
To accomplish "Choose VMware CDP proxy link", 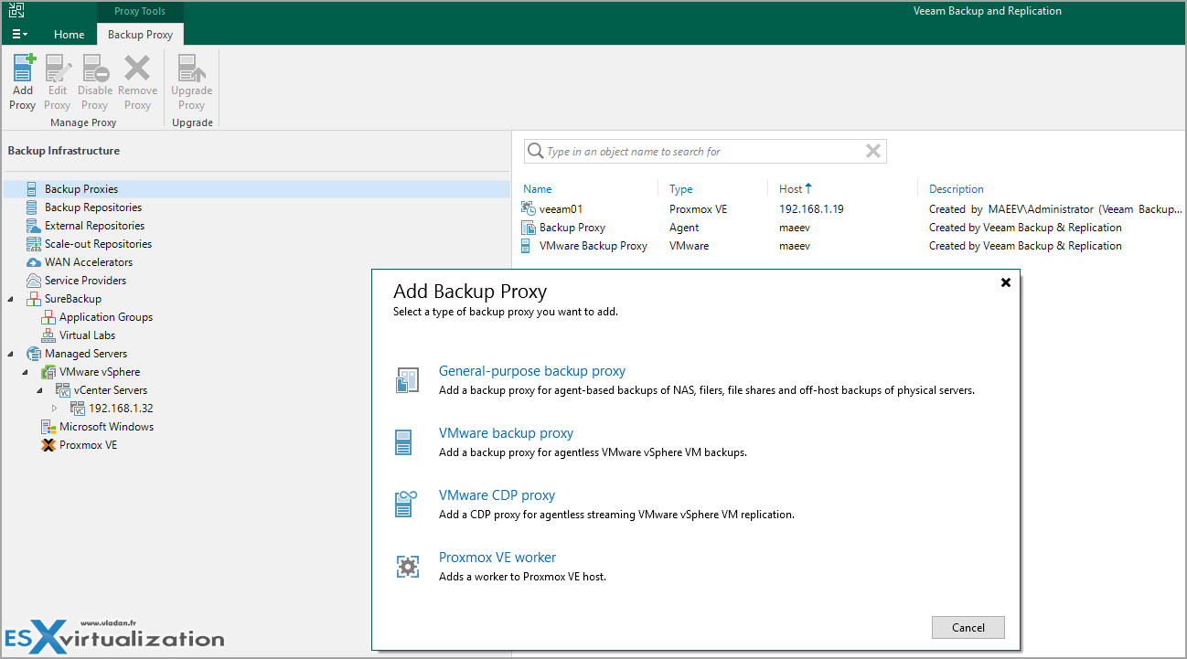I will click(x=497, y=495).
